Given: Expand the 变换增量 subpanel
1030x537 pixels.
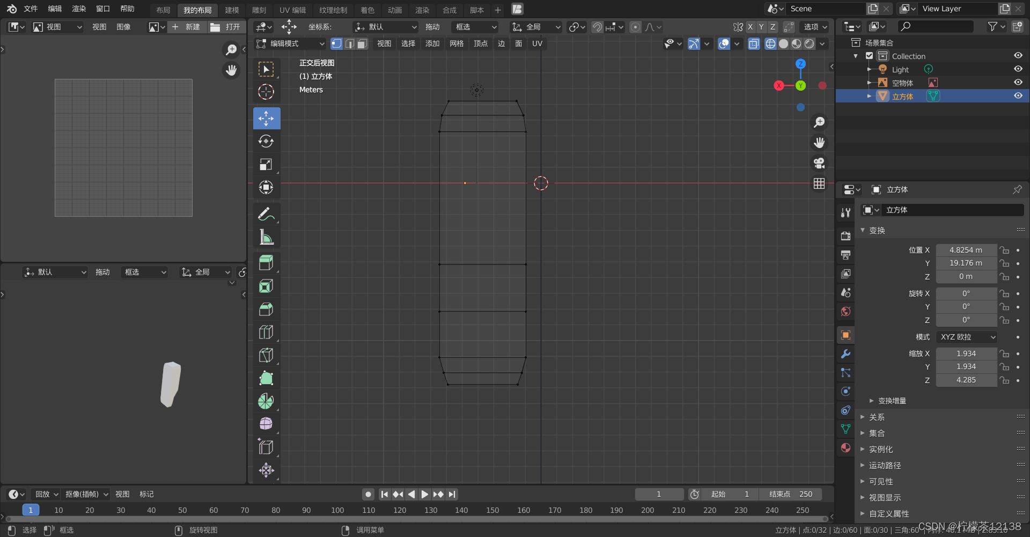Looking at the screenshot, I should click(892, 401).
